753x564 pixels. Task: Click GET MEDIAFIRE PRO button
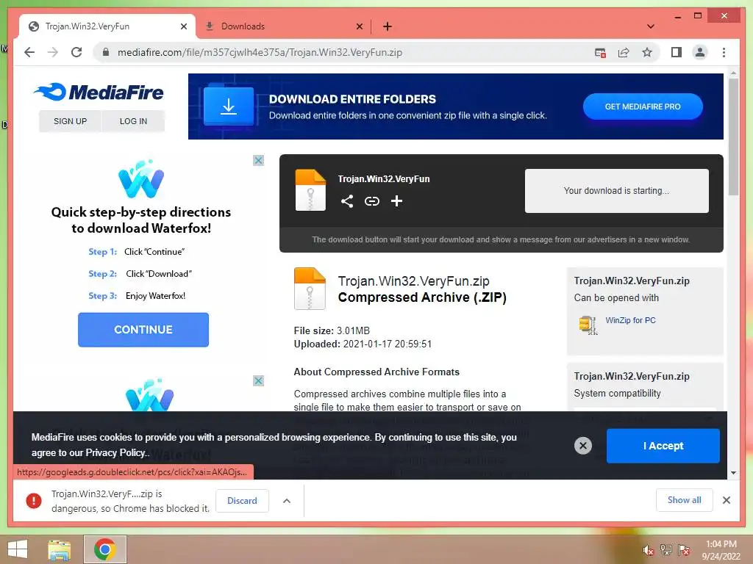(x=643, y=106)
